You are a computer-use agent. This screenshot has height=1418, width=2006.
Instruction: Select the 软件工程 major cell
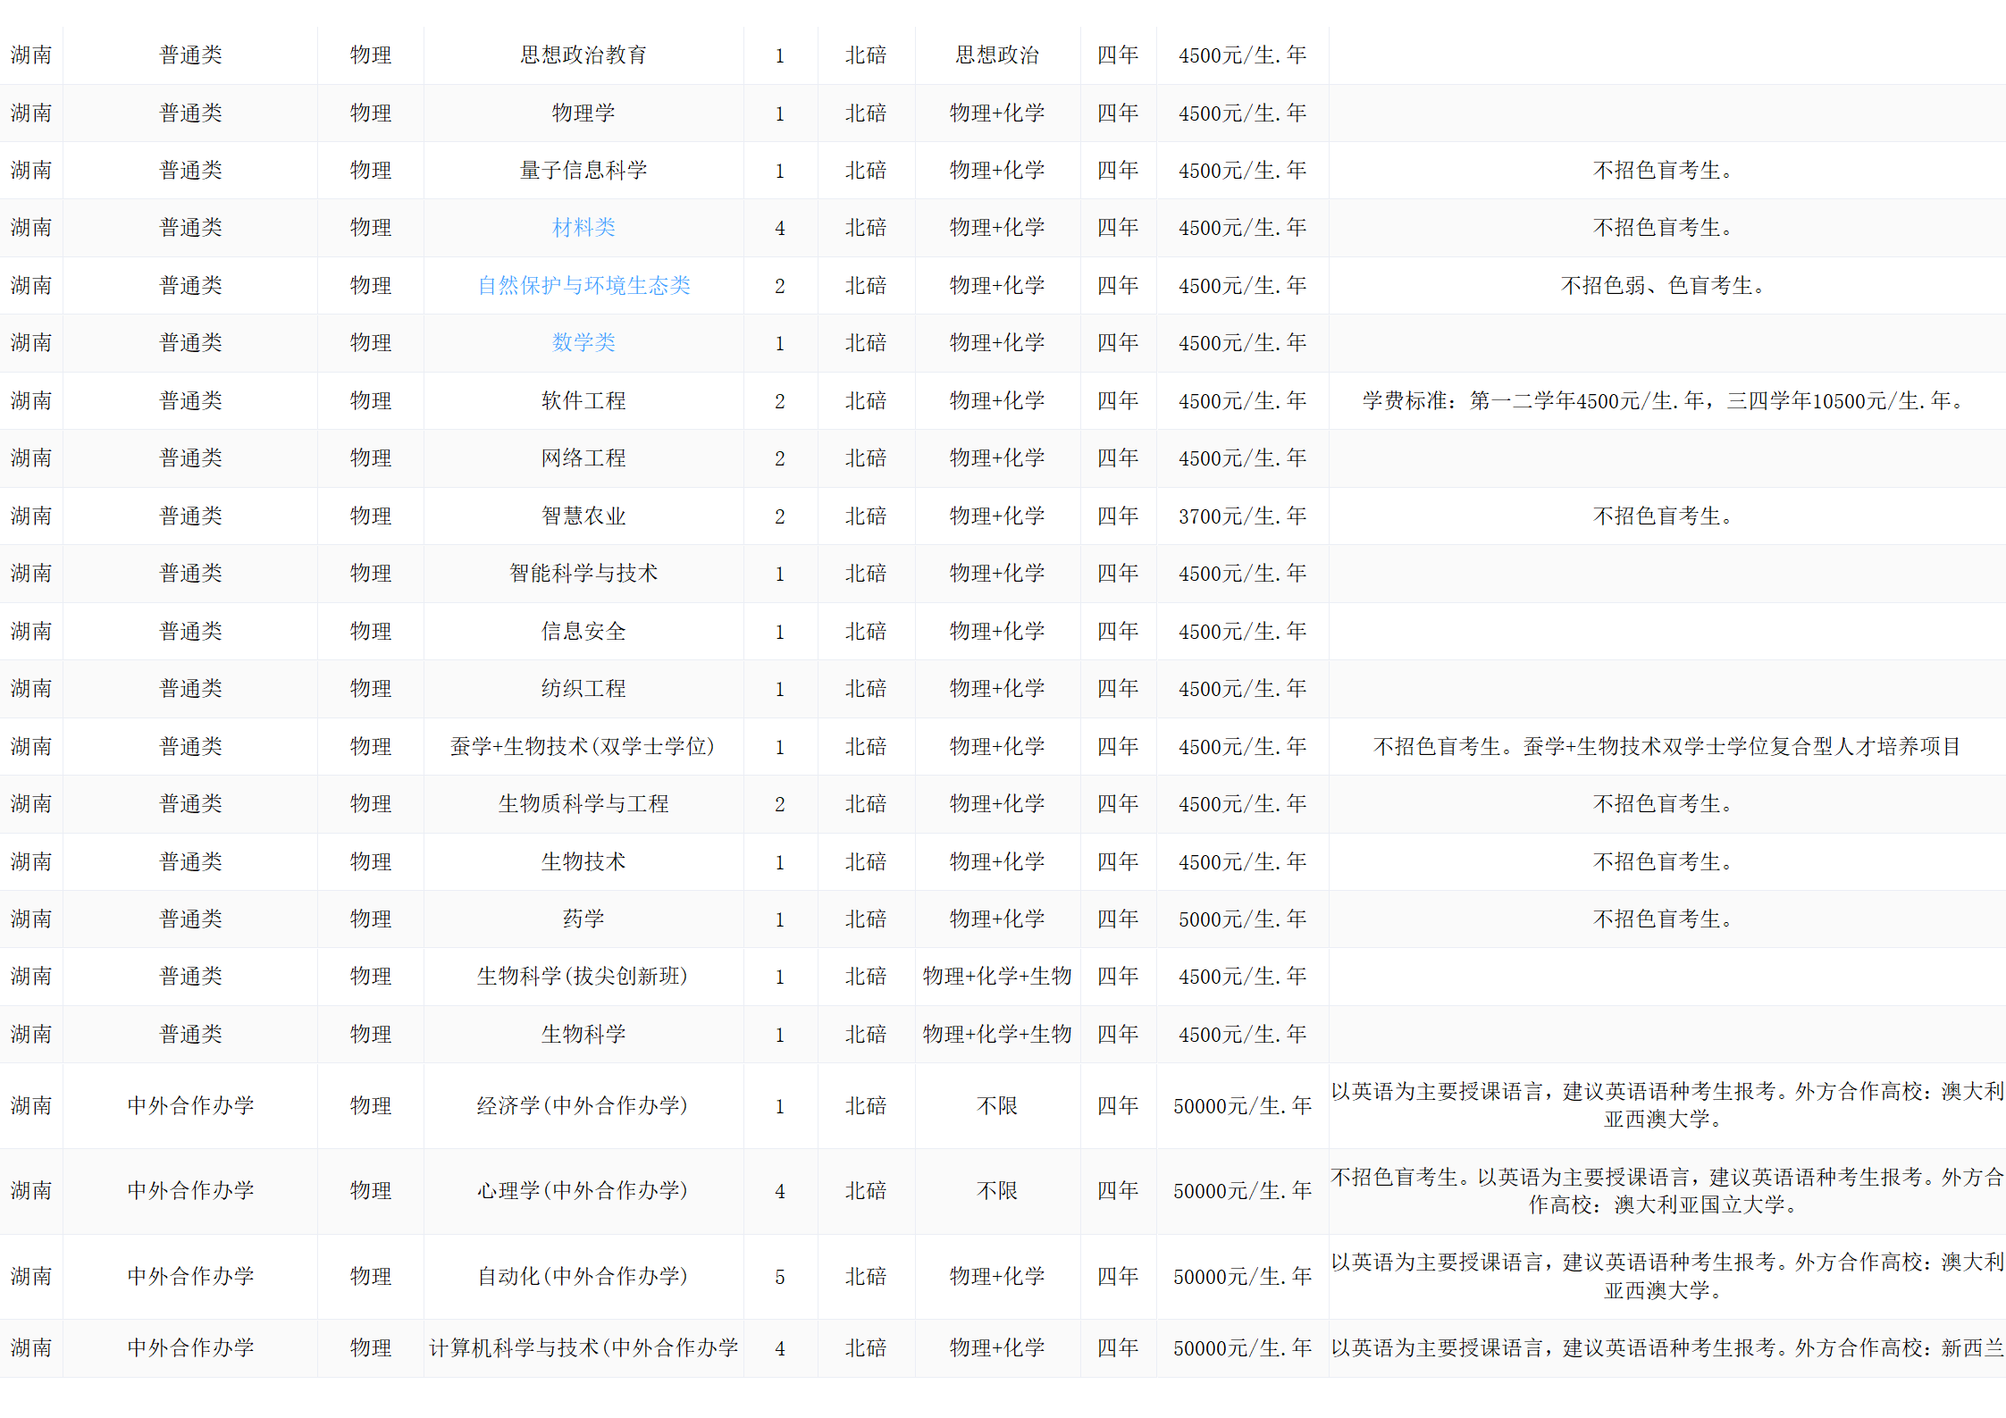click(x=583, y=401)
